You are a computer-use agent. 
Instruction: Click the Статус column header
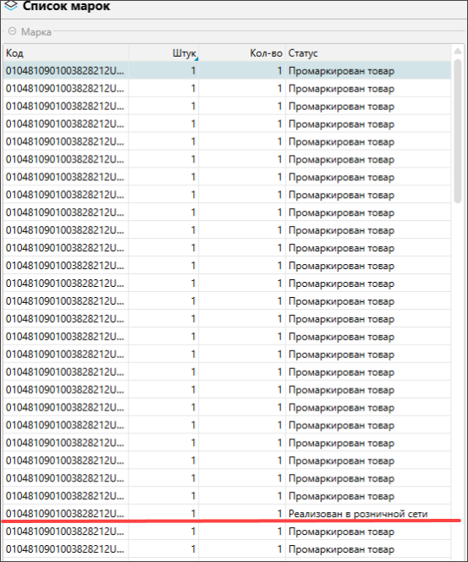368,53
